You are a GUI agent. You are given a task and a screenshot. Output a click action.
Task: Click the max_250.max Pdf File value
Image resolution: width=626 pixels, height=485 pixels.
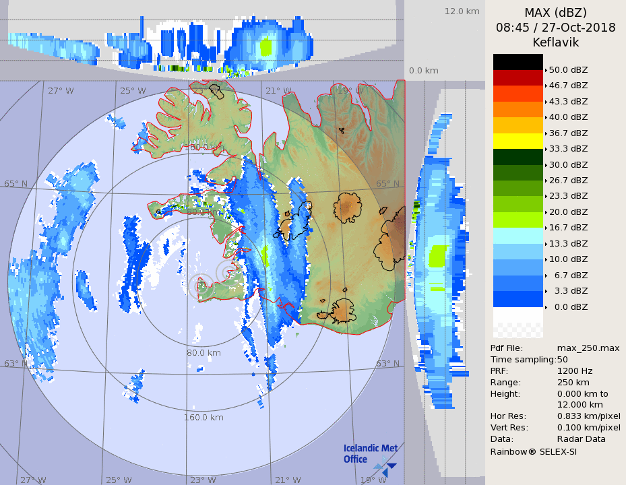pos(588,348)
